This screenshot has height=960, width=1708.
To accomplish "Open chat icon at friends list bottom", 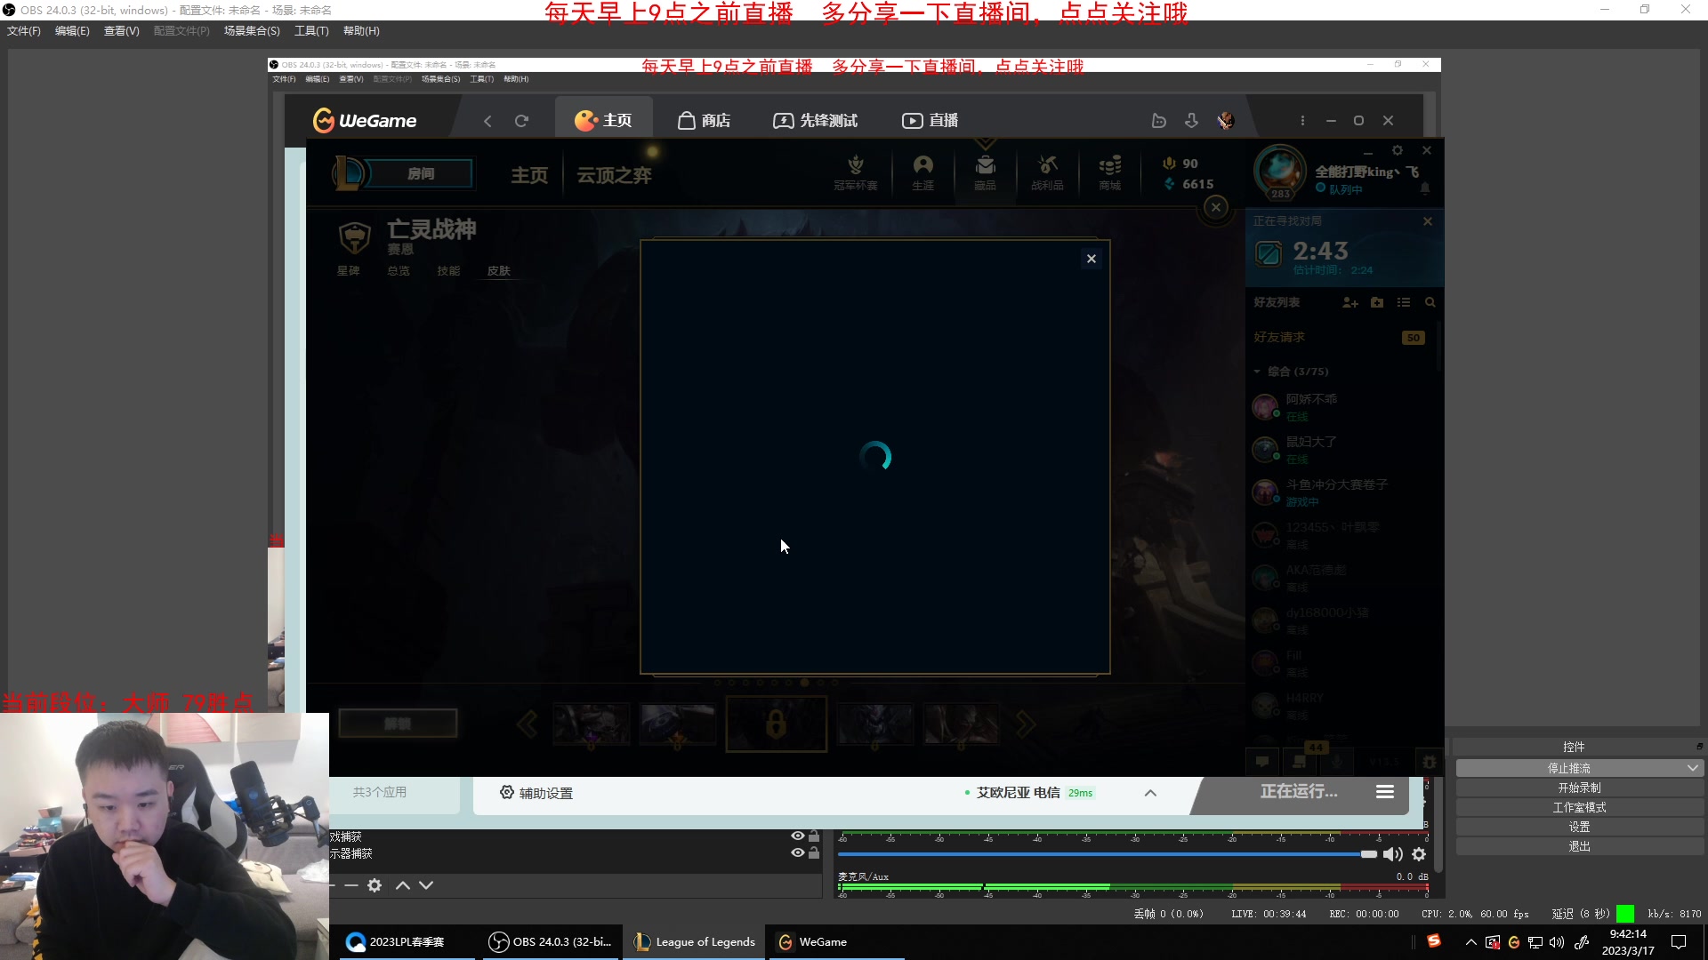I will [x=1262, y=762].
